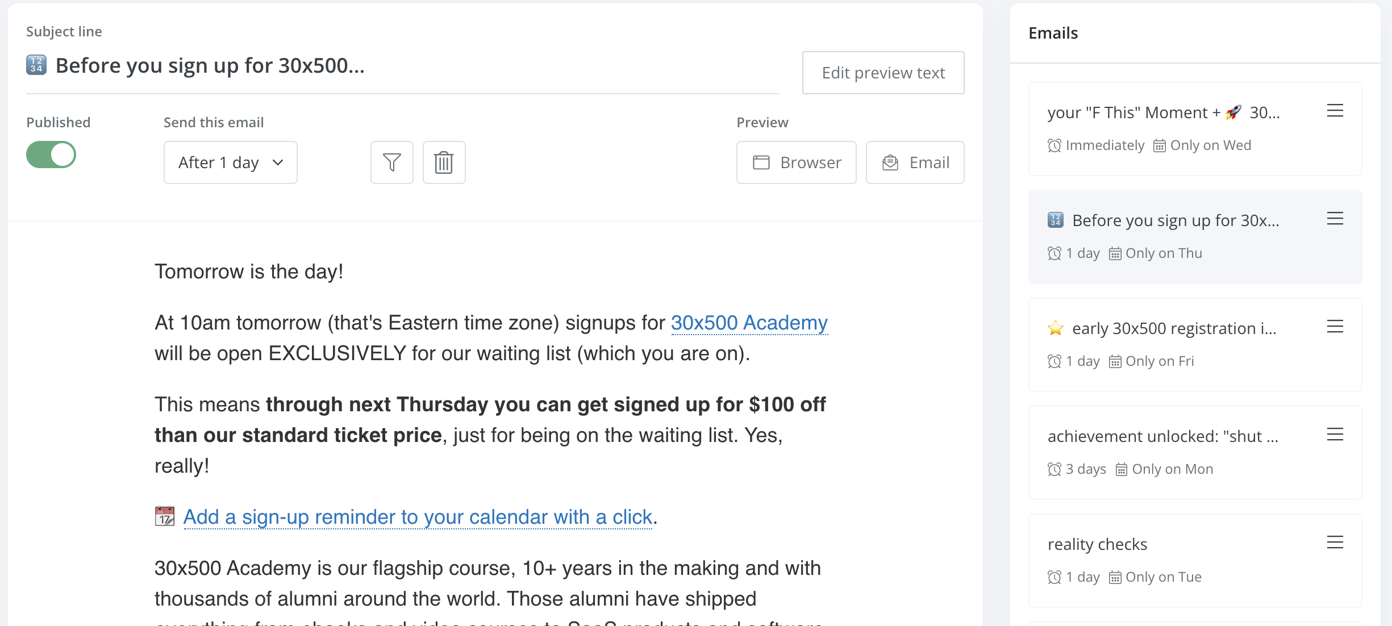Click drag handle for "early 30x500 registration" email
1392x626 pixels.
pos(1335,327)
